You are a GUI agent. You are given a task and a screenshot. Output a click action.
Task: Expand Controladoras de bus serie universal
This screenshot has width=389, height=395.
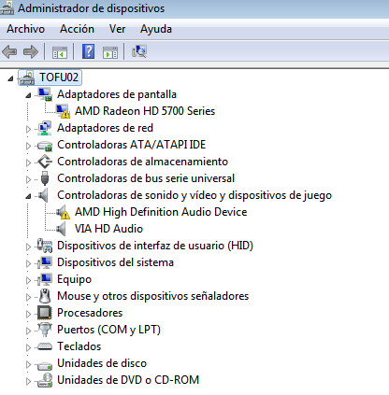click(x=28, y=179)
